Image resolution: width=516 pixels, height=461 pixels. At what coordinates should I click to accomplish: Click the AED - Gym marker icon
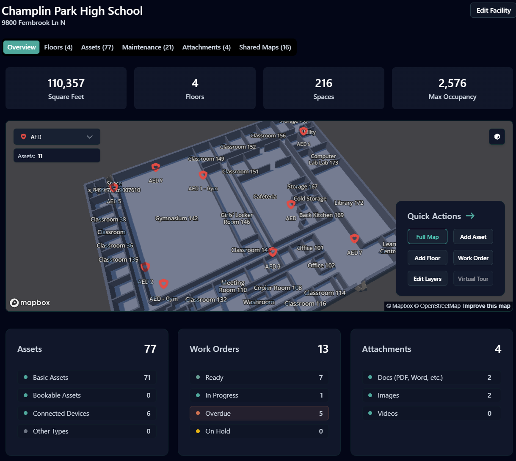[163, 283]
